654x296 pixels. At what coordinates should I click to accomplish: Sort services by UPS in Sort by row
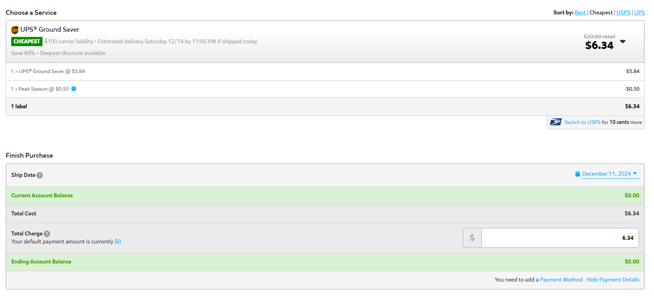tap(640, 12)
